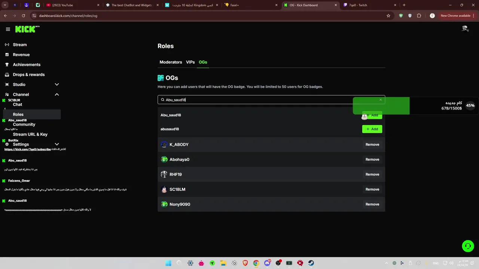
Task: Expand the Settings section chevron
Action: pyautogui.click(x=57, y=144)
